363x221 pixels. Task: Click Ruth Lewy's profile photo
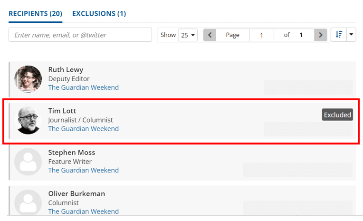point(28,79)
